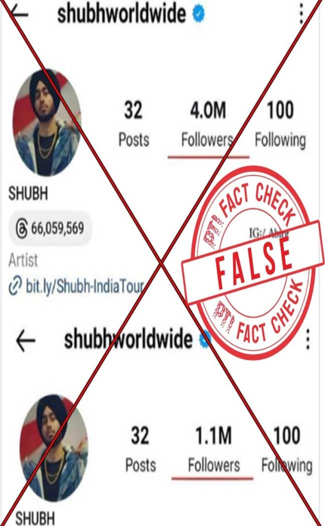The height and width of the screenshot is (526, 325).
Task: View the 4.0M Followers list
Action: click(x=208, y=124)
